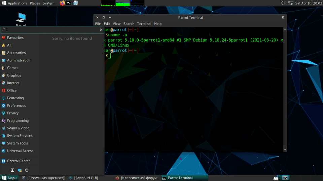Open the Sound & Video category
The width and height of the screenshot is (323, 181).
pyautogui.click(x=20, y=128)
